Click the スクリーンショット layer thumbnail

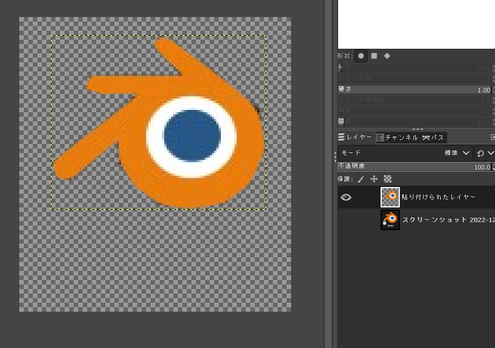tap(390, 220)
